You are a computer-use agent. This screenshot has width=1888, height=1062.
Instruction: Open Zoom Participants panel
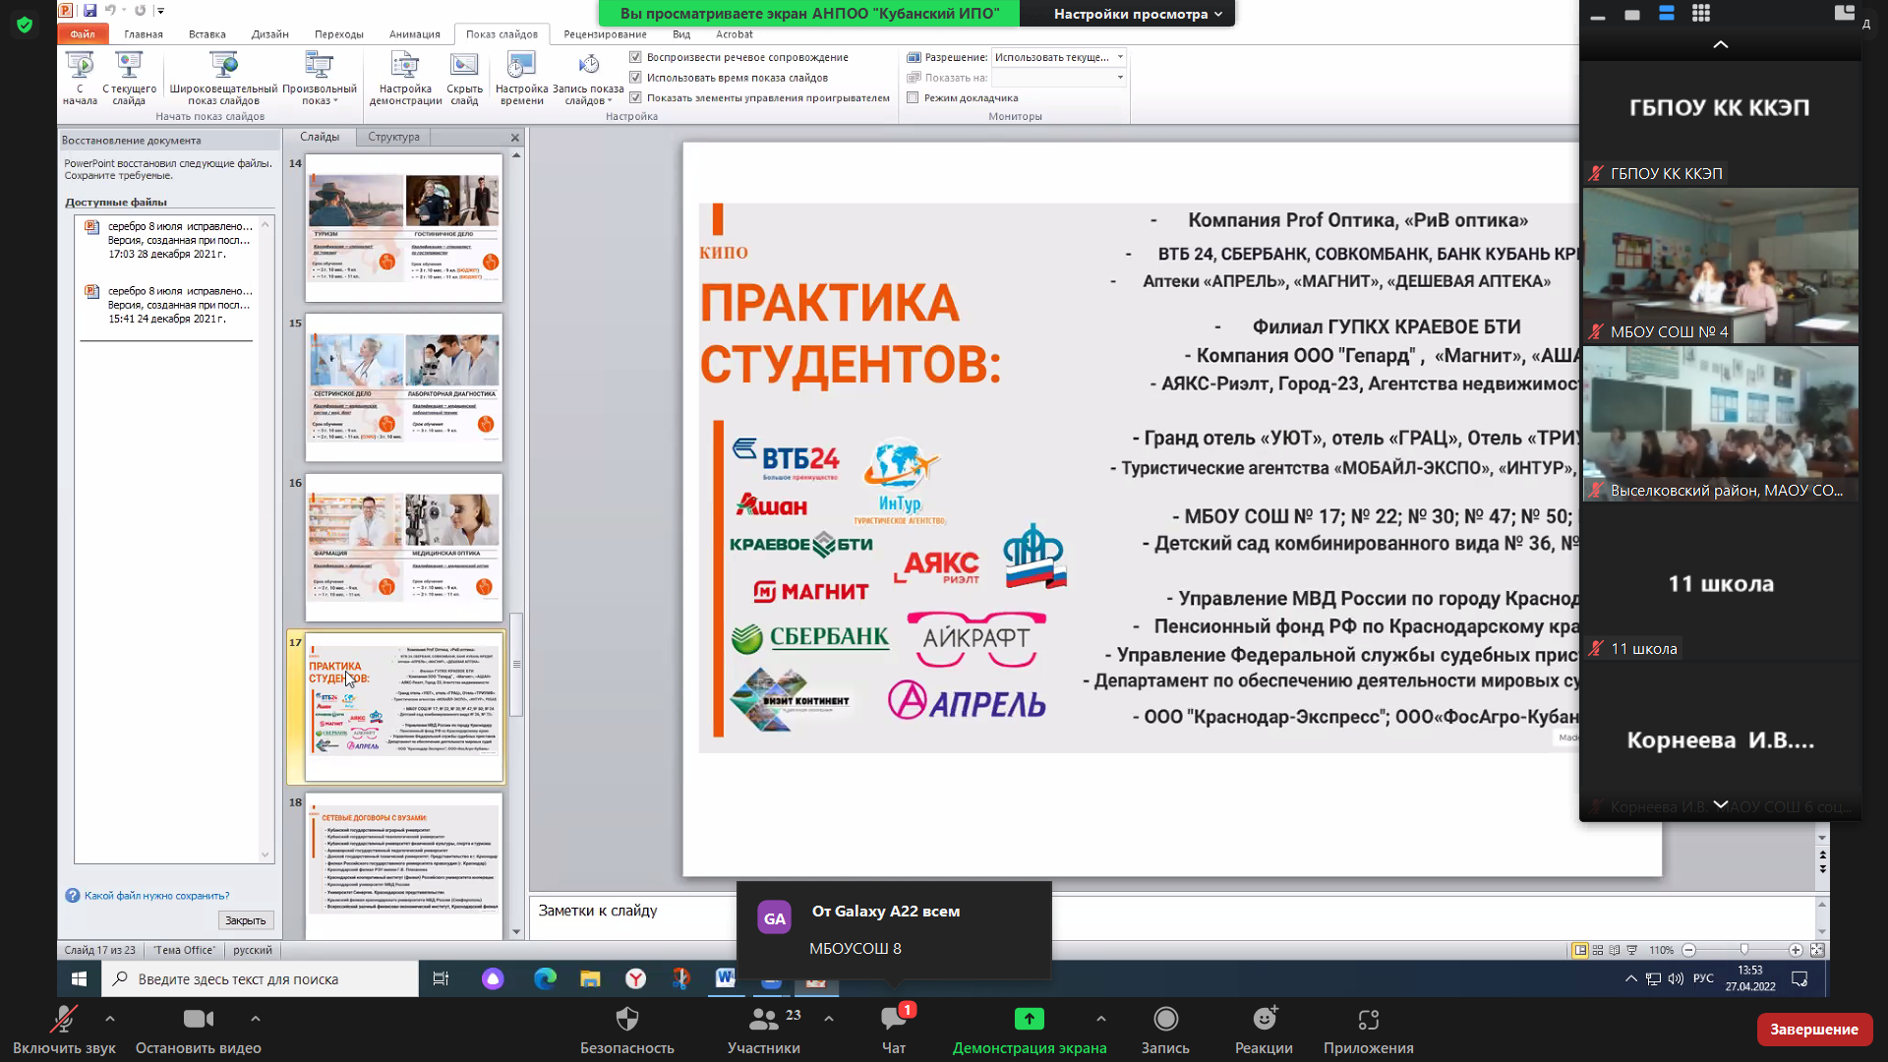pos(763,1030)
